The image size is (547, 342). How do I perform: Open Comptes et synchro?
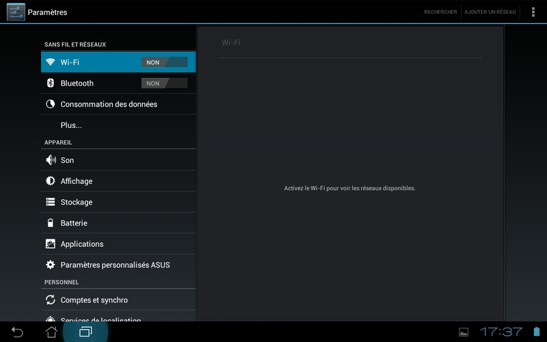[118, 300]
